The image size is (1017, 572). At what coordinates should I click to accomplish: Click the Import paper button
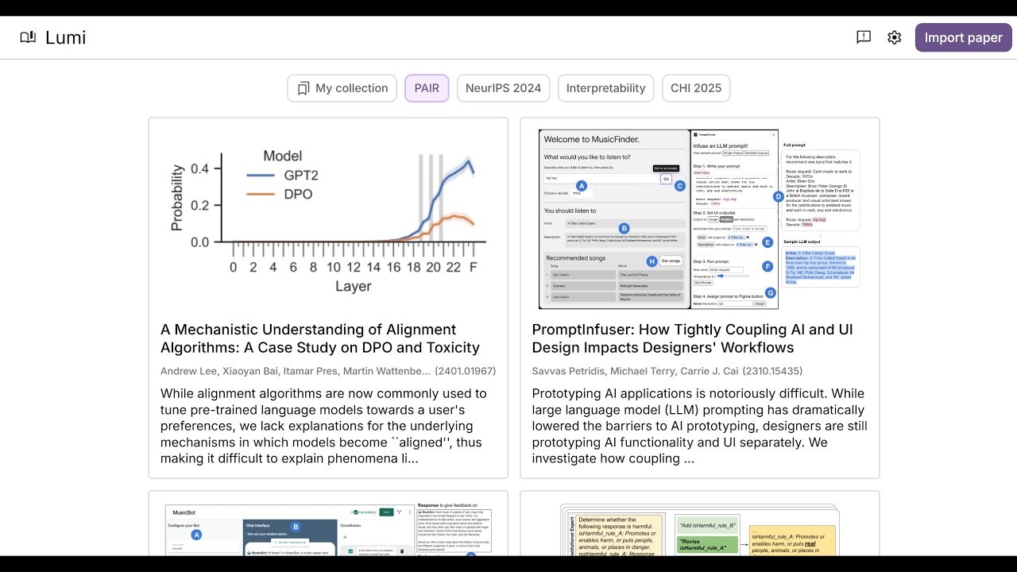963,37
